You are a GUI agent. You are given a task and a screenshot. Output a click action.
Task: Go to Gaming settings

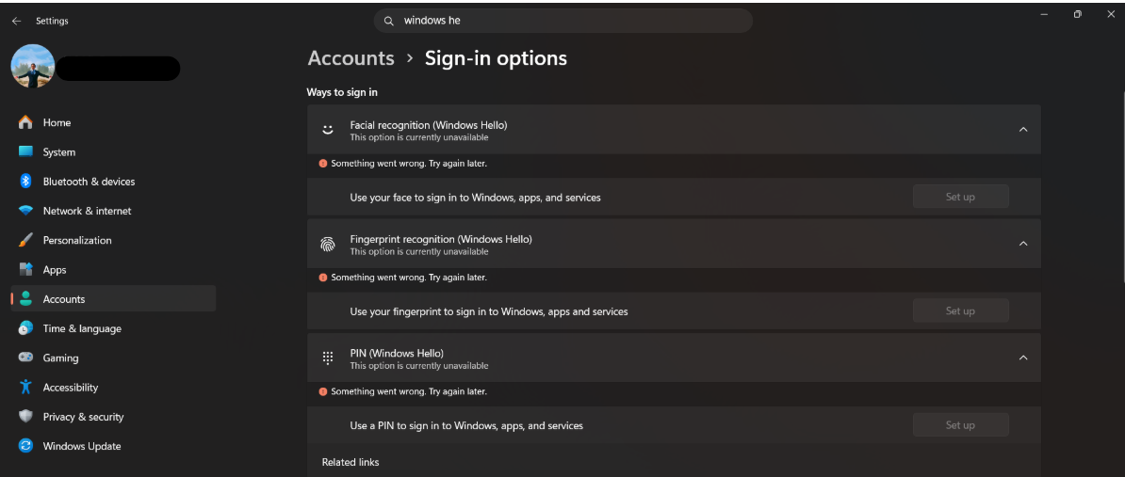(113, 358)
